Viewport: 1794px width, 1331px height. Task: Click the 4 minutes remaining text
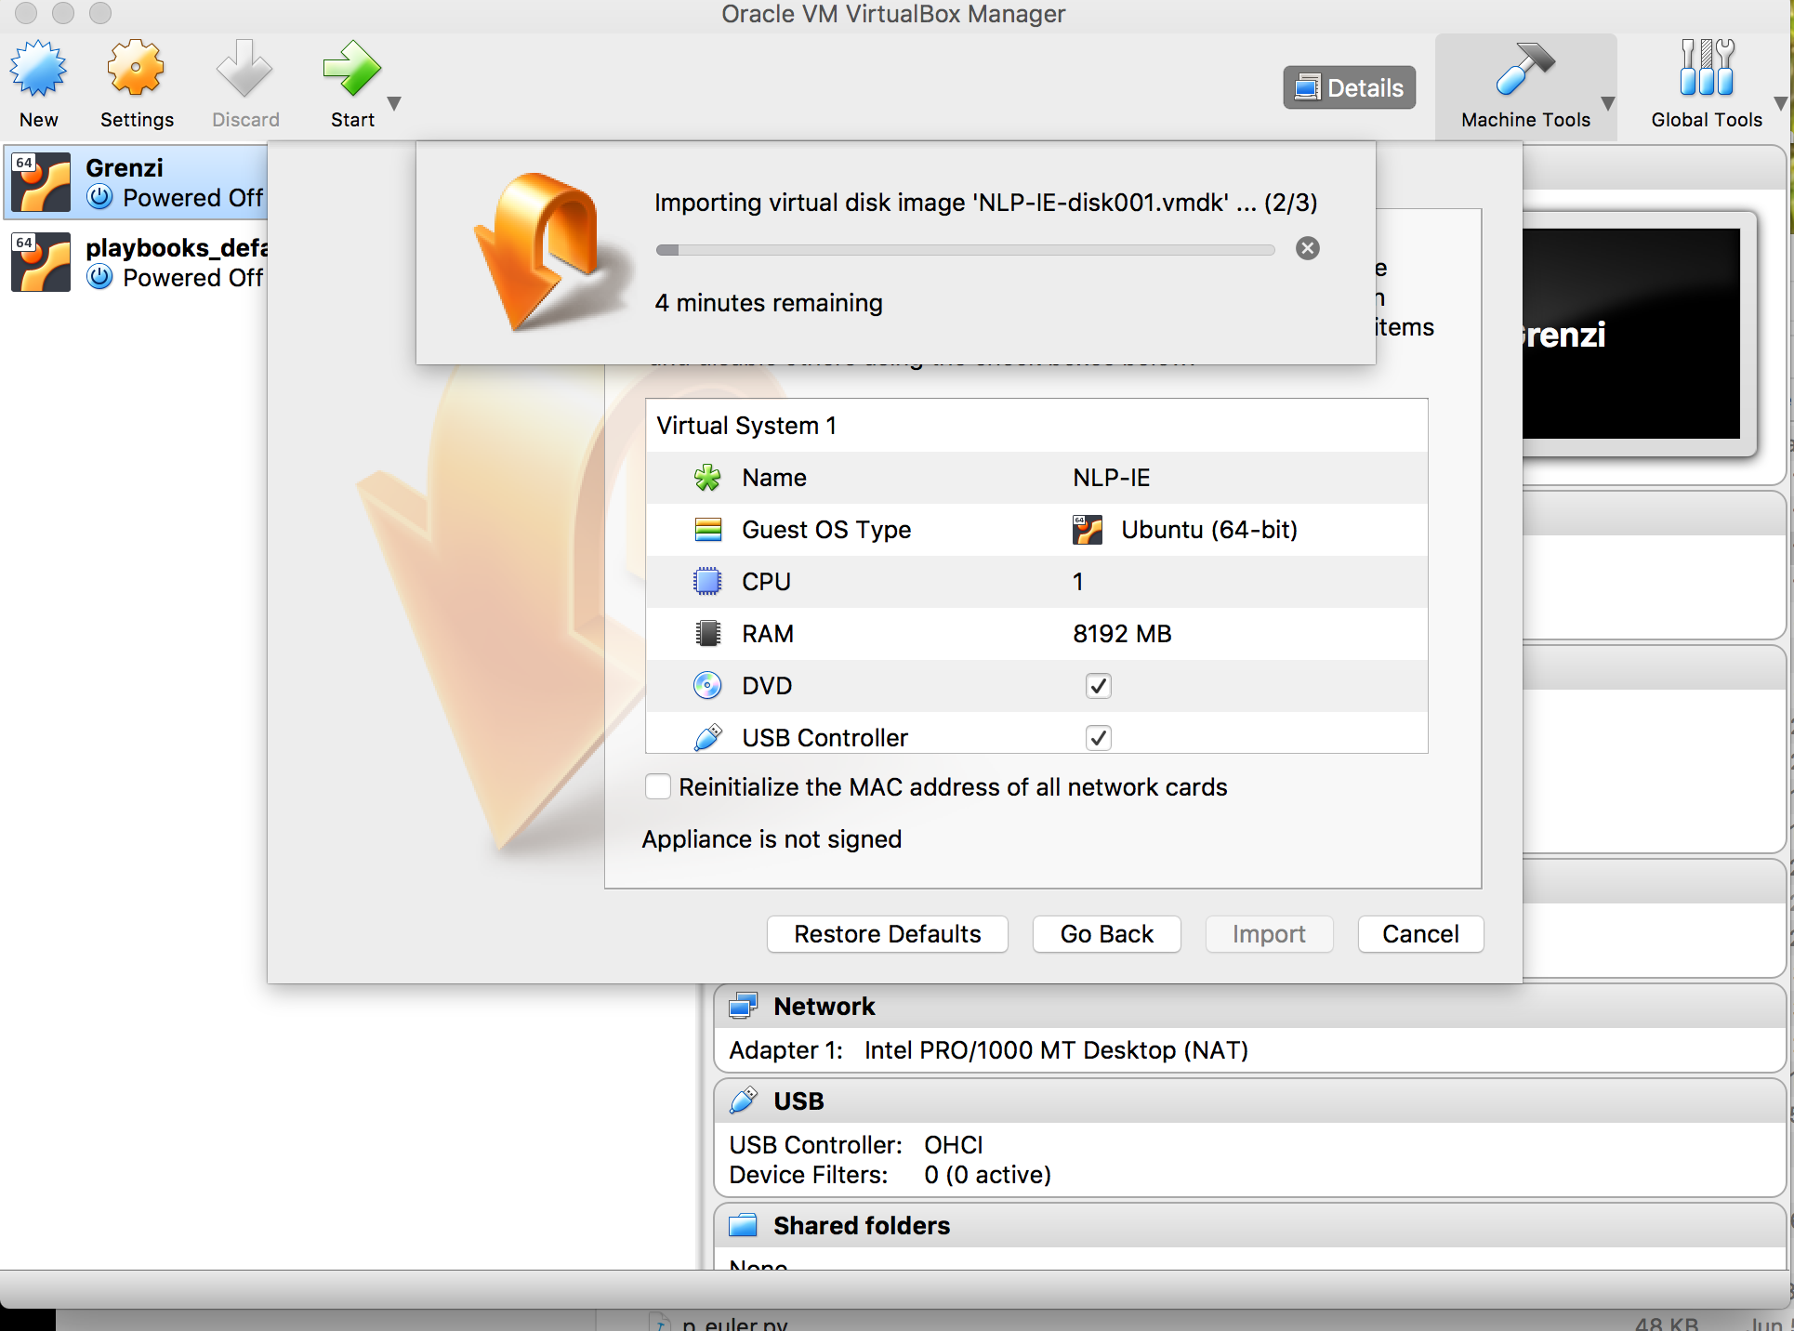(769, 303)
